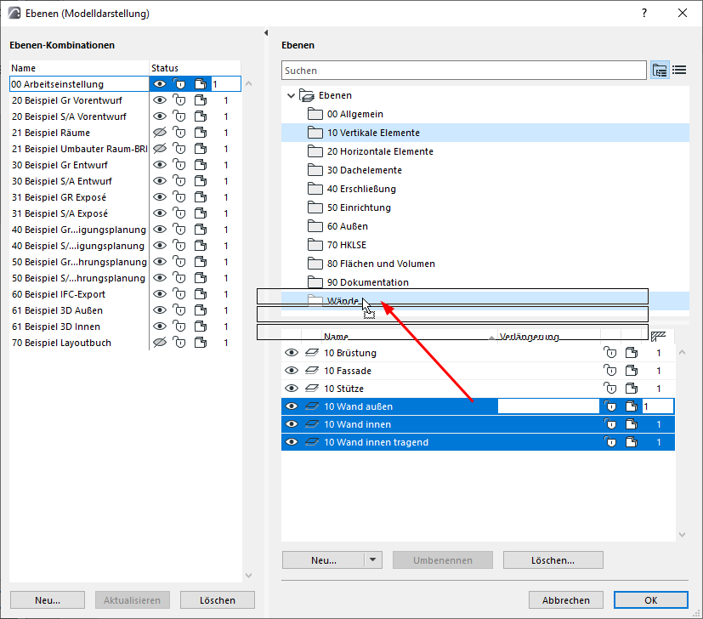Collapse the Ebenen-Kombinationen panel with arrow
The width and height of the screenshot is (703, 619).
266,33
